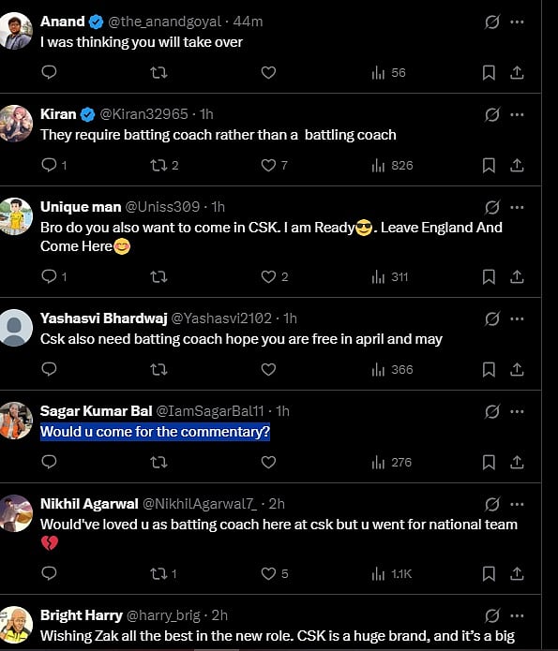Open the 1h timestamp on Unique man's reply

coord(218,207)
